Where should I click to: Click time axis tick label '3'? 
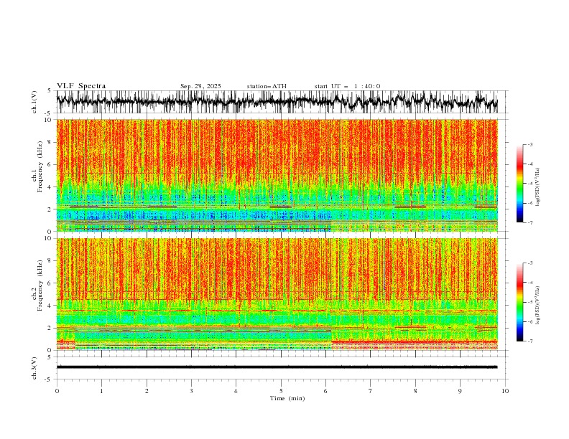pyautogui.click(x=191, y=391)
